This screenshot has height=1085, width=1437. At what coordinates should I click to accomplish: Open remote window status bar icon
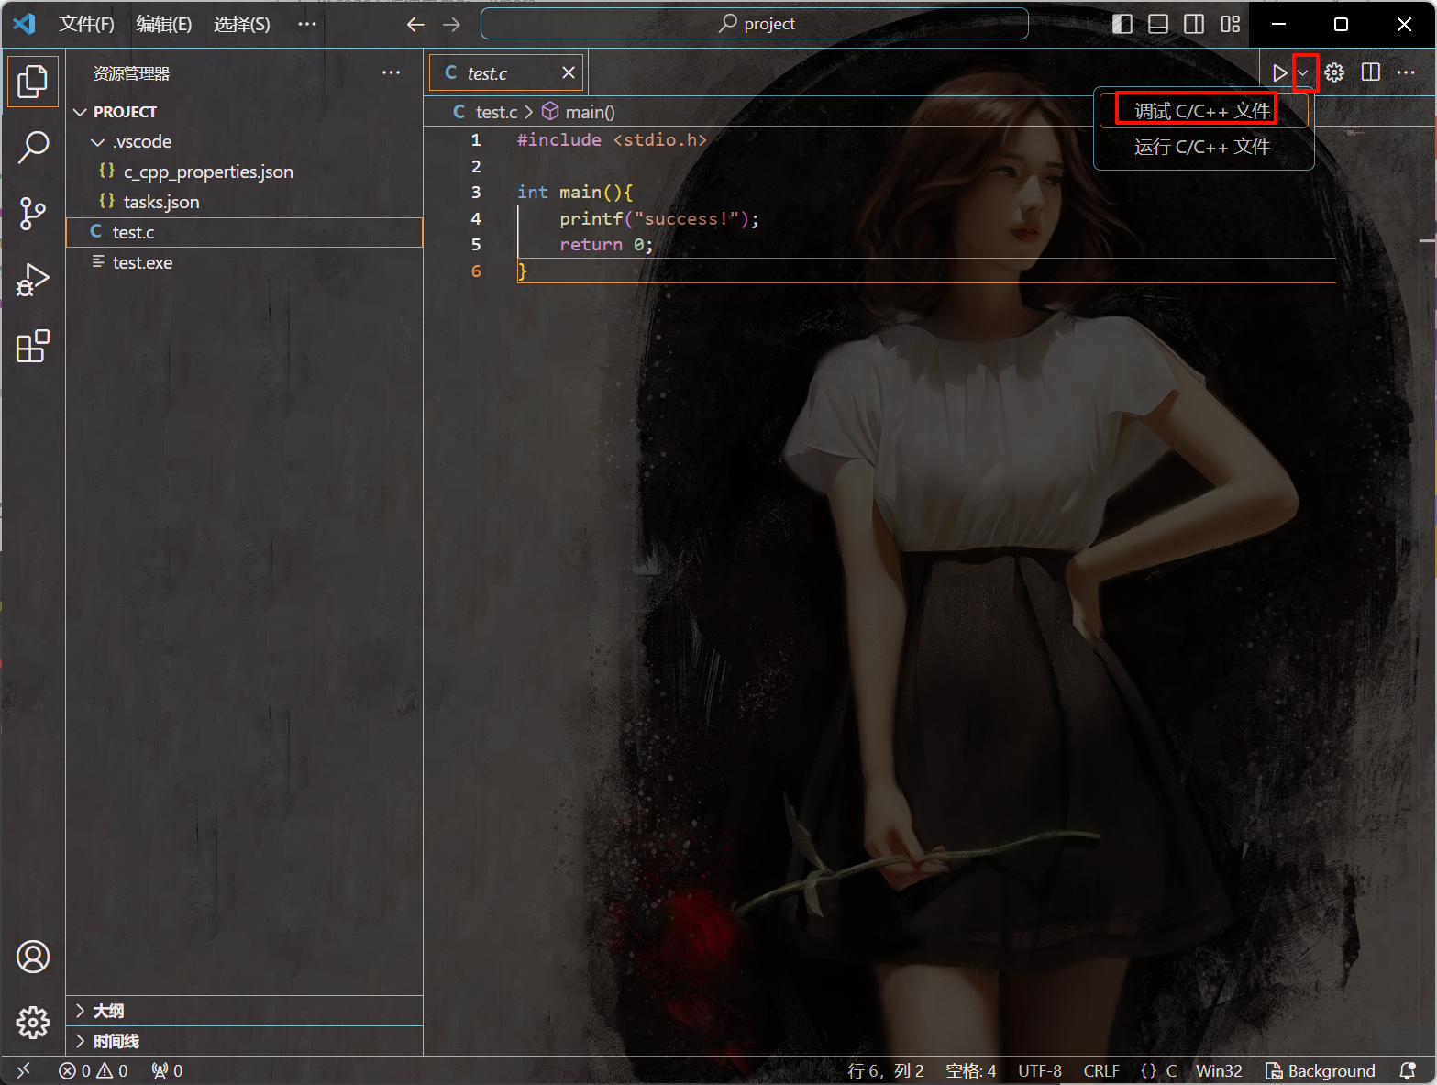click(23, 1070)
